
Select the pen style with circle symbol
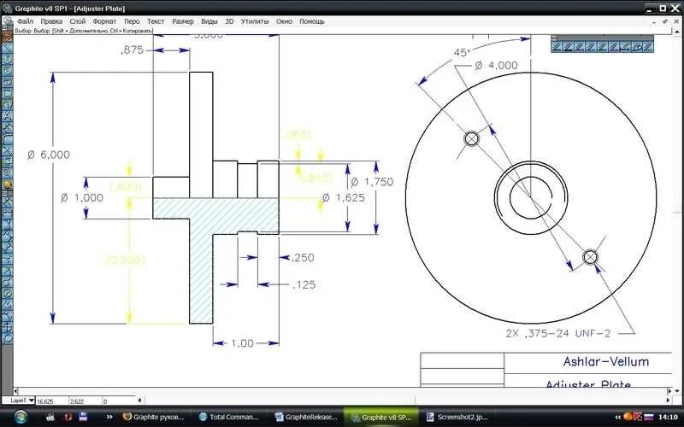pos(636,47)
